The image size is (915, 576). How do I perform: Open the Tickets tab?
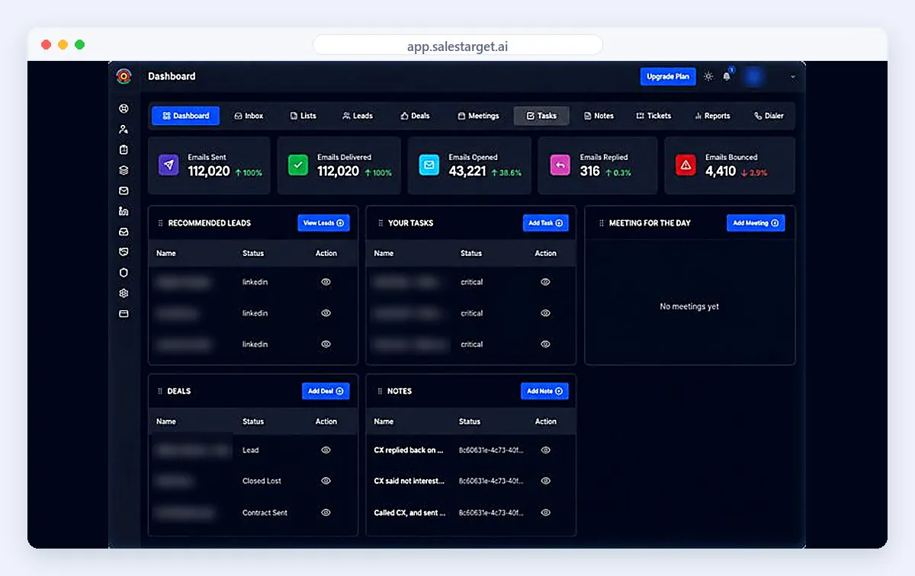tap(653, 116)
